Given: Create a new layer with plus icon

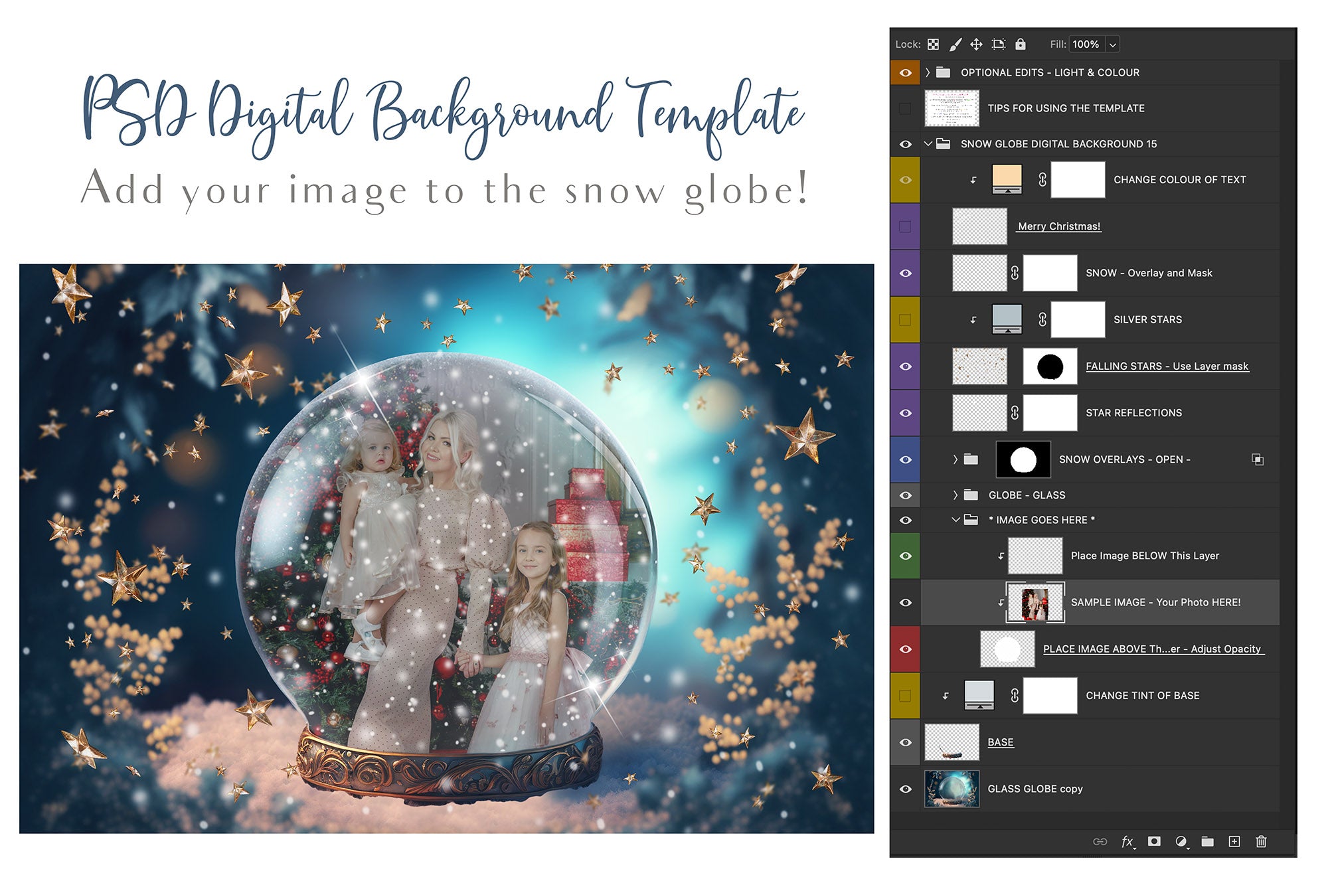Looking at the screenshot, I should tap(1234, 841).
